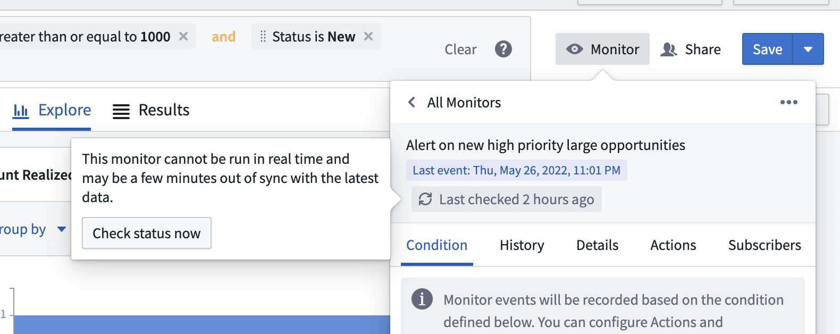The image size is (840, 334).
Task: Remove the 'greater than or equal to 1000' filter
Action: (x=183, y=36)
